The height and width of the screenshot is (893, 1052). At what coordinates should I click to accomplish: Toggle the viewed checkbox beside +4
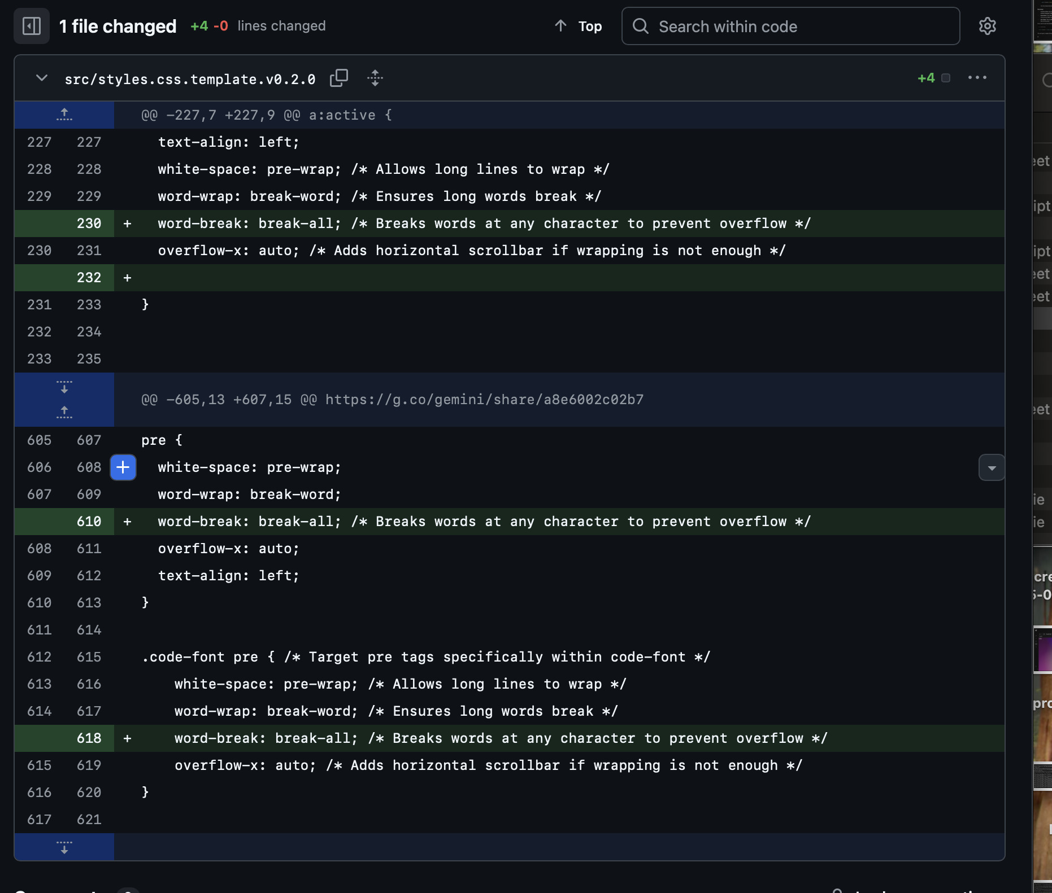(946, 78)
